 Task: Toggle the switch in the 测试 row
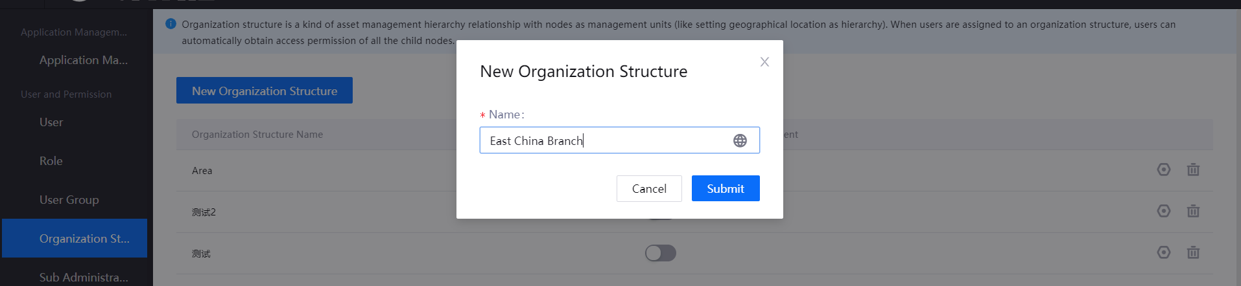(660, 253)
